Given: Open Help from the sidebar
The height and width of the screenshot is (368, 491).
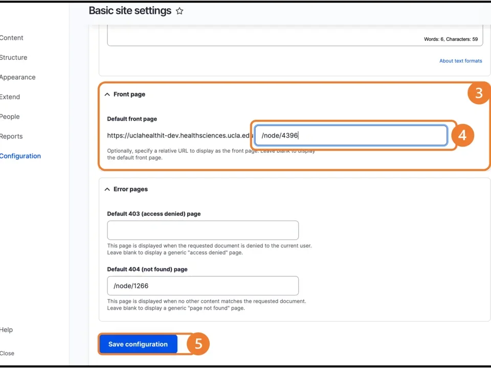Looking at the screenshot, I should point(7,330).
